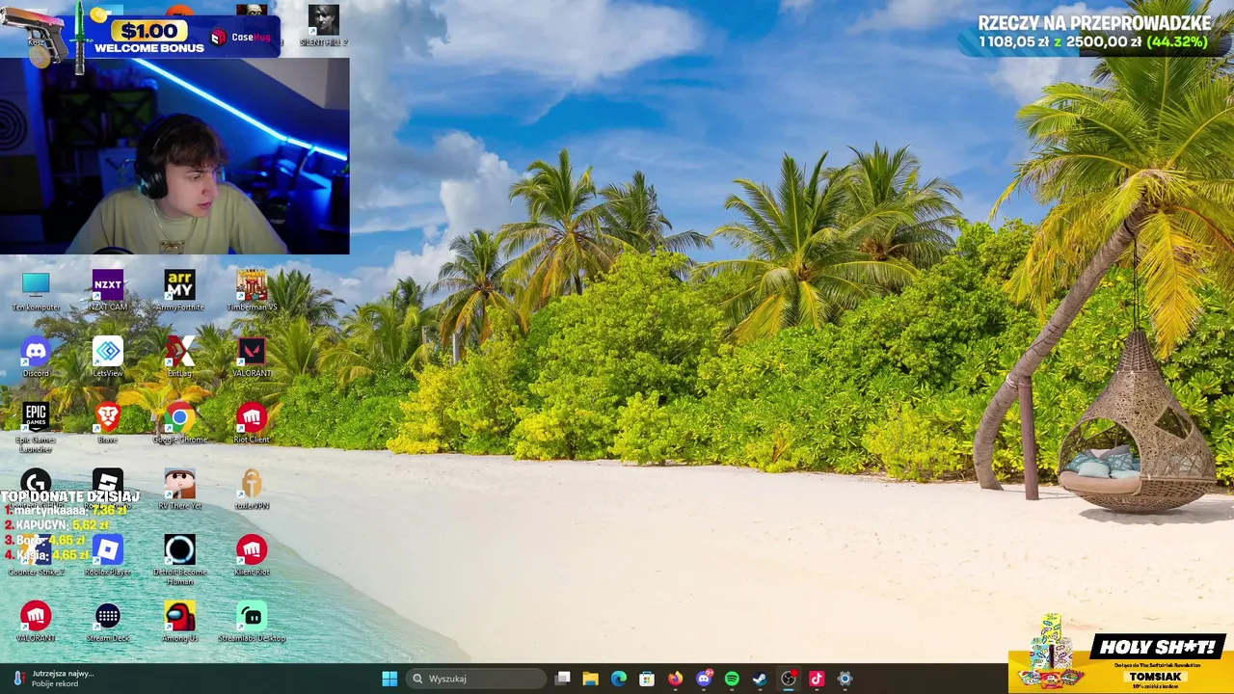The height and width of the screenshot is (694, 1234).
Task: Open Epic Games Launcher shortcut
Action: click(x=36, y=427)
